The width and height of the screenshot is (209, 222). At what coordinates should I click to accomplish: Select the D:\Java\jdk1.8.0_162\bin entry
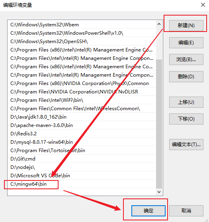[x=82, y=117]
